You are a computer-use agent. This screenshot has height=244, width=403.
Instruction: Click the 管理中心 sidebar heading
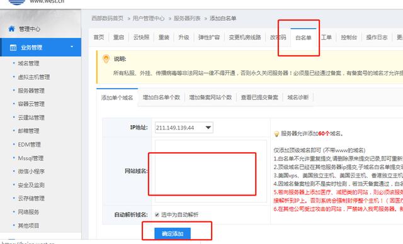pyautogui.click(x=30, y=29)
